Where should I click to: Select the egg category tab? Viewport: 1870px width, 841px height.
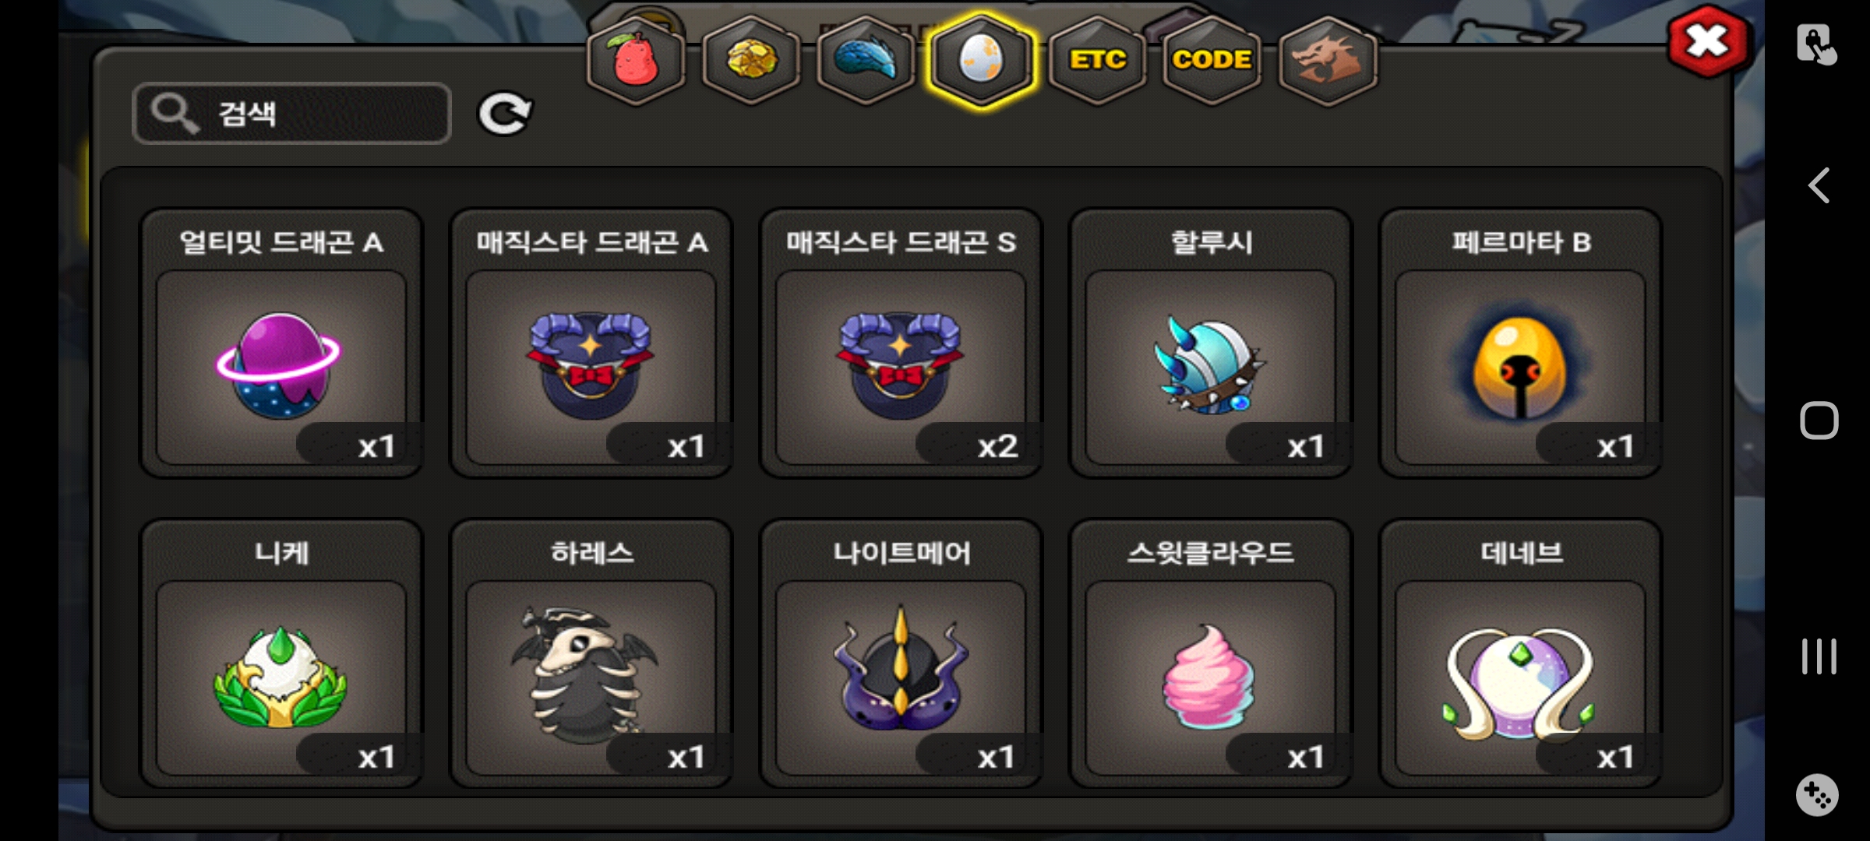[x=981, y=60]
